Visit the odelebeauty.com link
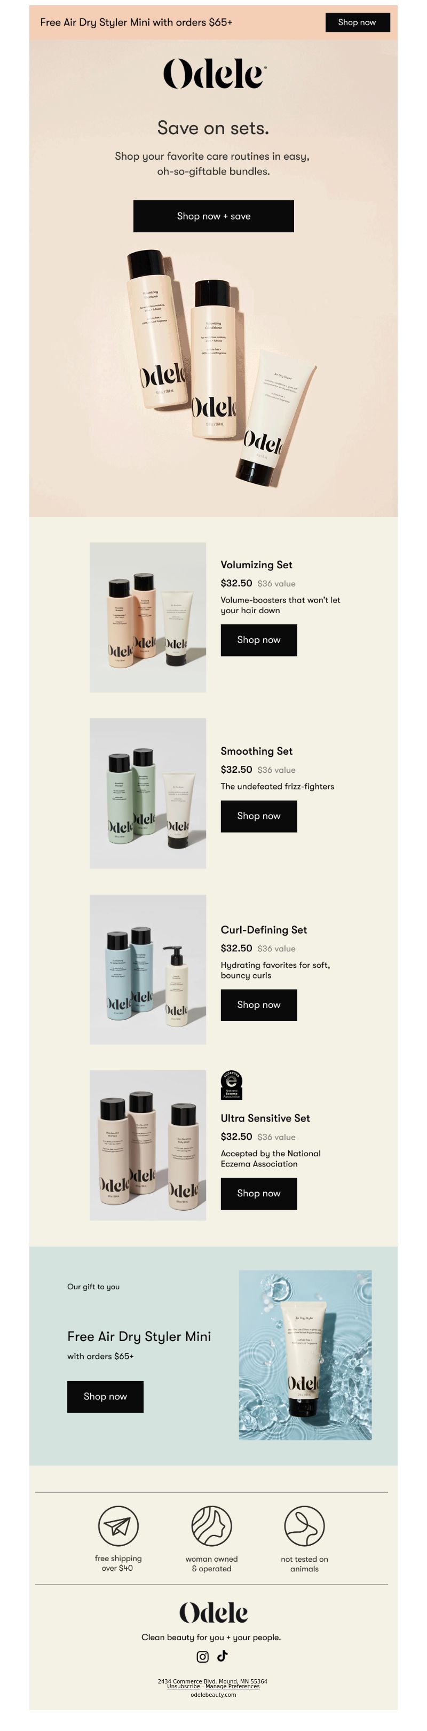The height and width of the screenshot is (1731, 427). pos(213,1695)
